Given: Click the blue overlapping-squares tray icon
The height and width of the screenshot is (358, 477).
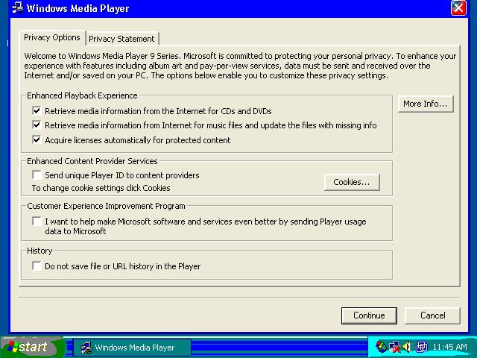Looking at the screenshot, I should [421, 346].
